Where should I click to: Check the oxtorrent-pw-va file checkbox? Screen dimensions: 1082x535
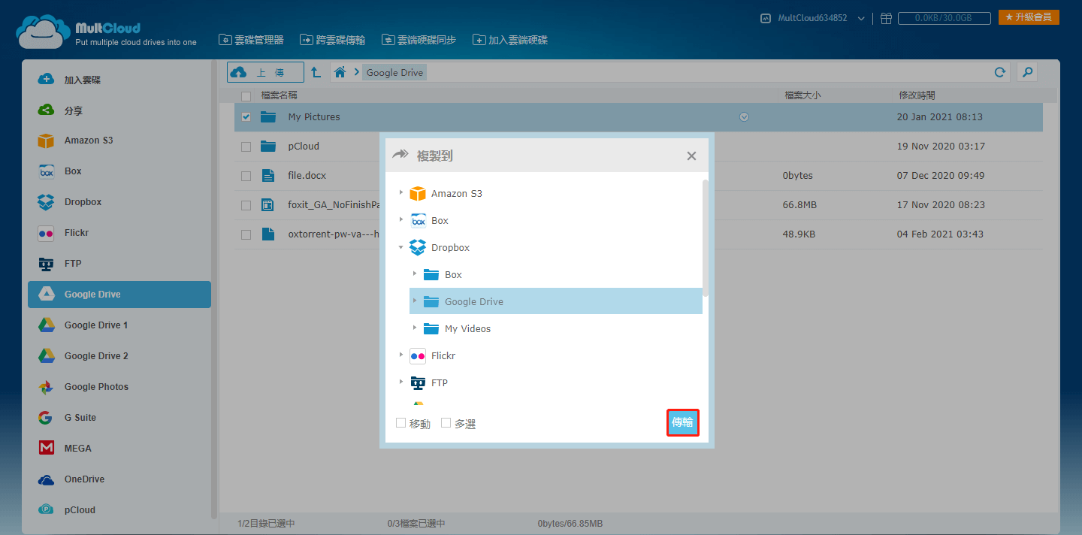[246, 234]
